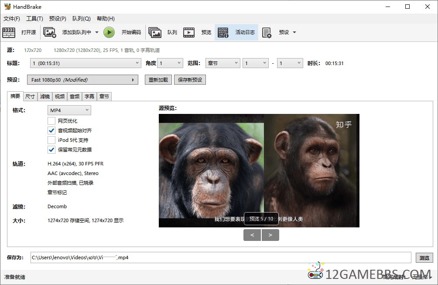Click the Presets gear document icon

[267, 32]
